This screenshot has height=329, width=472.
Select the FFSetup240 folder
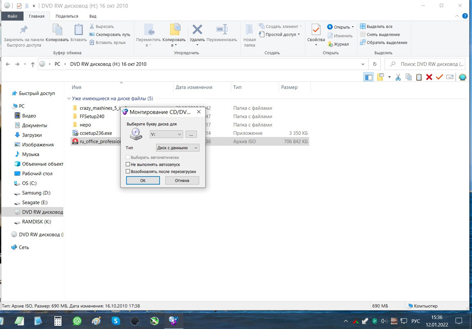(x=92, y=116)
